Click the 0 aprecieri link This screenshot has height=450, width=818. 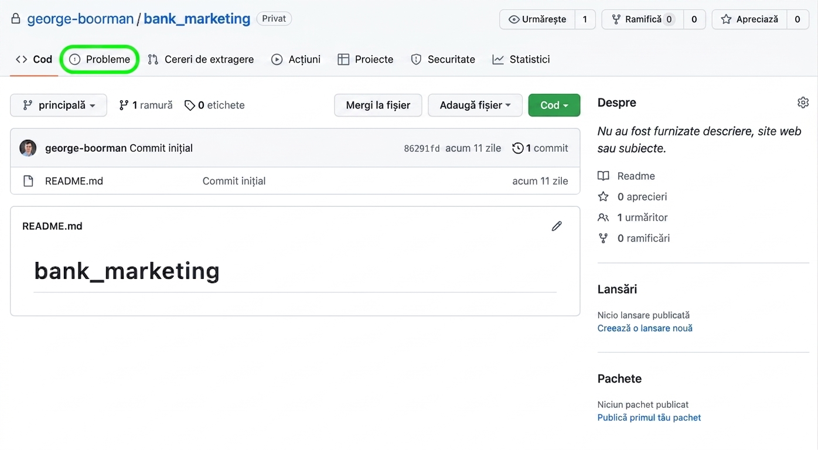coord(632,197)
